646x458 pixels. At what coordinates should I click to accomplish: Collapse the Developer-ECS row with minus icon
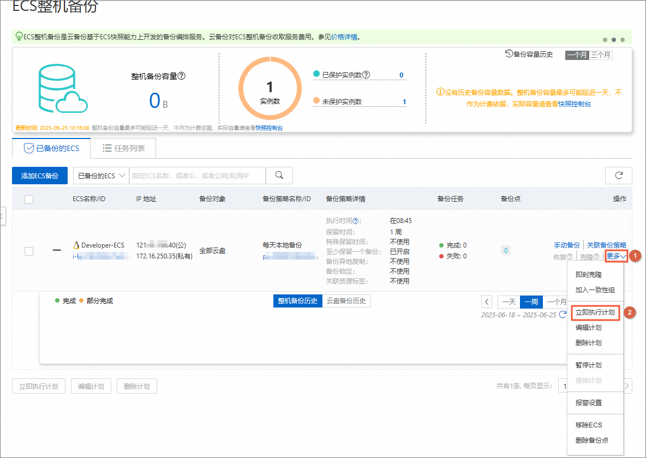(x=57, y=251)
